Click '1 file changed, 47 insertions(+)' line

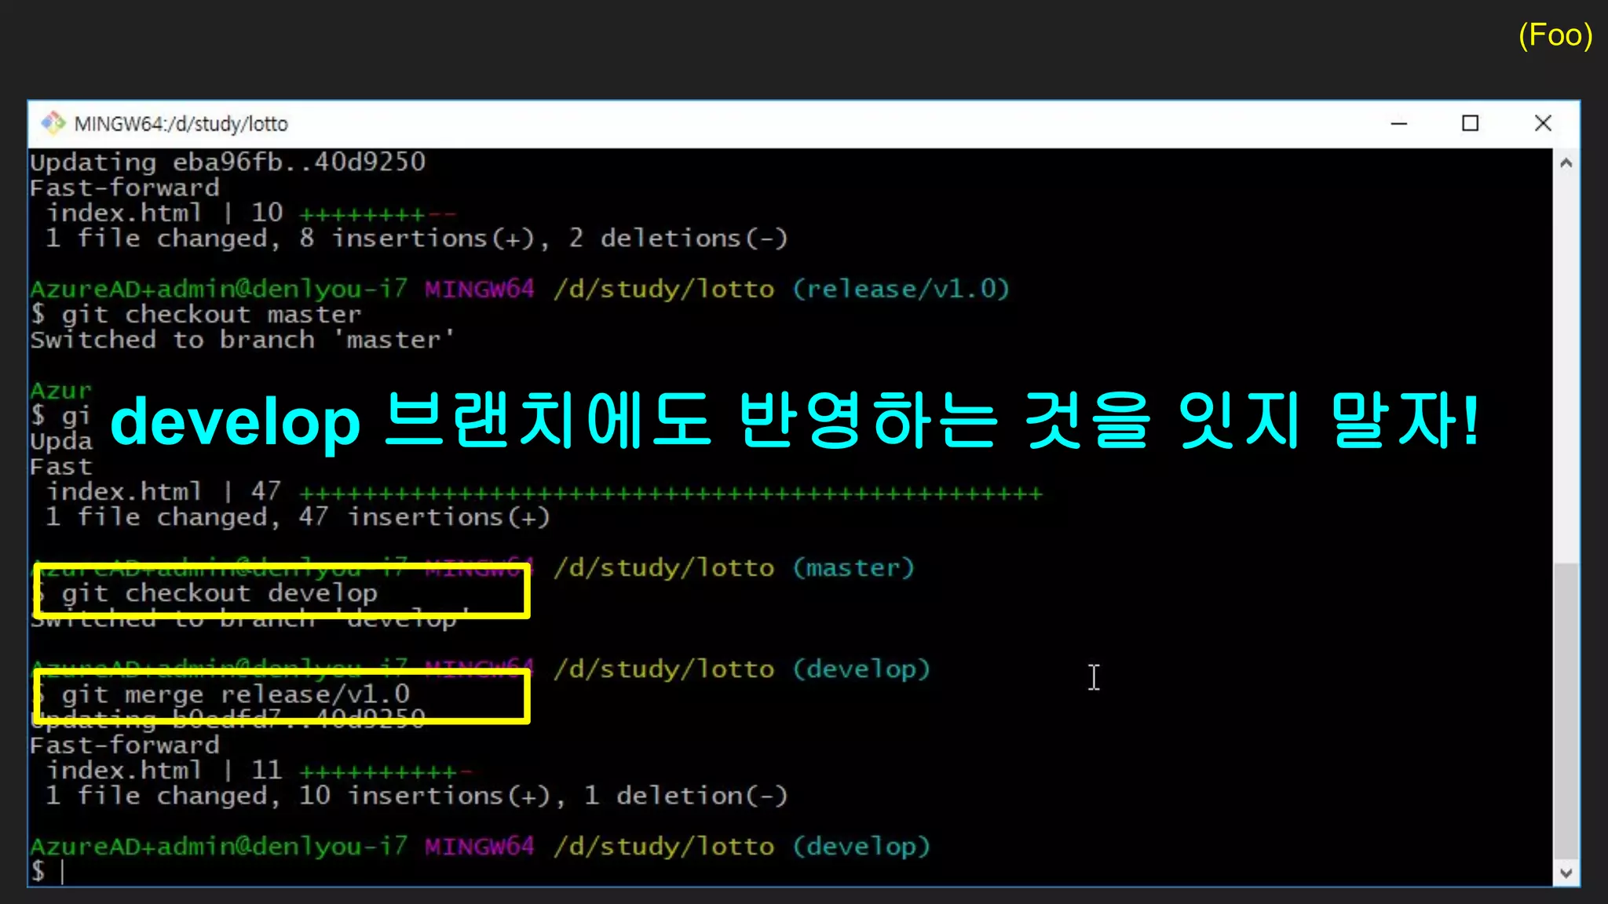tap(298, 517)
